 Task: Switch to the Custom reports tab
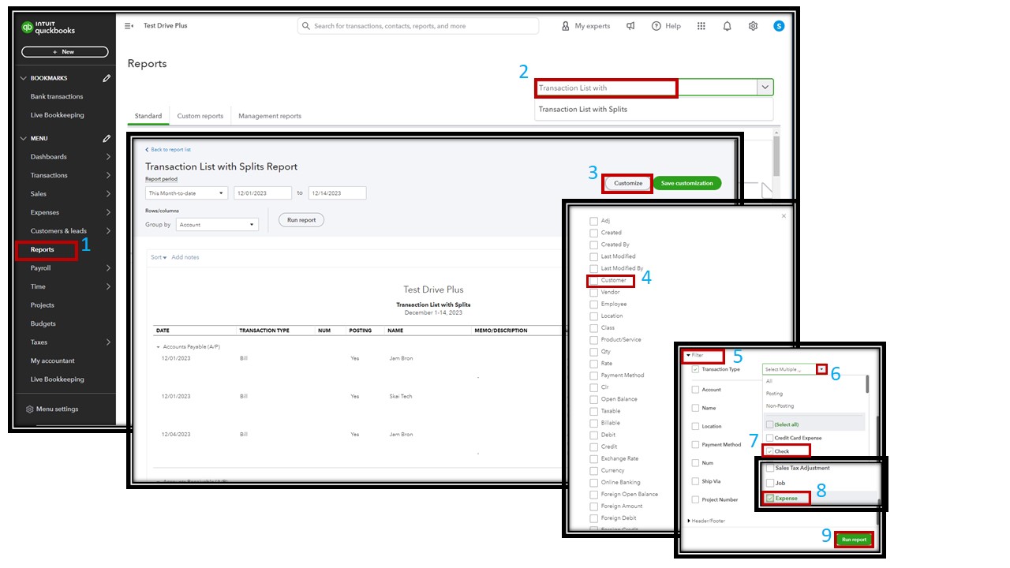(200, 115)
